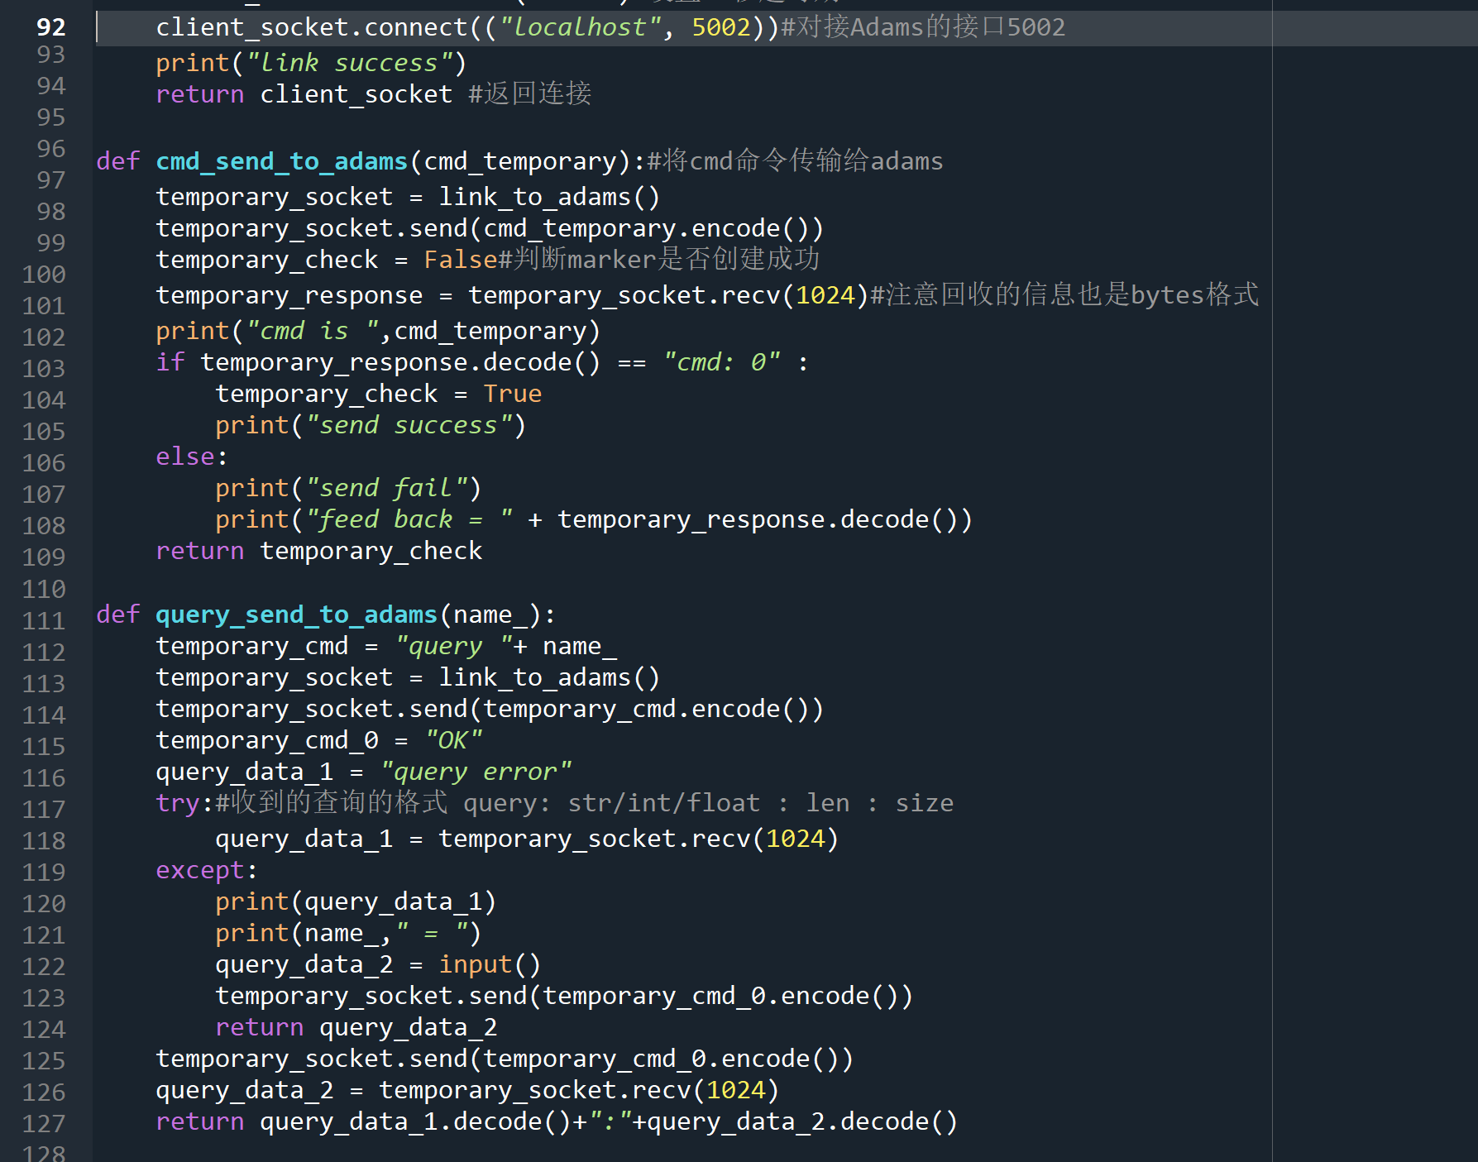Click the False keyword after temporary_check
Screen dimensions: 1478x1162
point(461,260)
